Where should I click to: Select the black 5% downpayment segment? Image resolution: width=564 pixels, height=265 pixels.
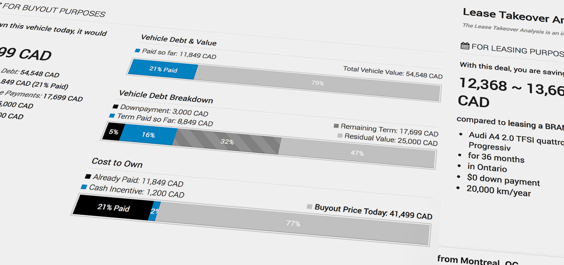pos(113,132)
